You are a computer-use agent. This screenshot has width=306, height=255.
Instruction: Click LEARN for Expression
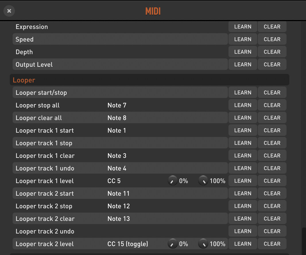[243, 27]
